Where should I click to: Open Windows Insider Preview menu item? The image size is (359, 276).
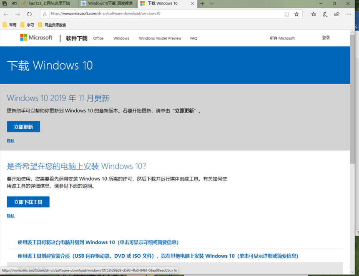tap(160, 38)
